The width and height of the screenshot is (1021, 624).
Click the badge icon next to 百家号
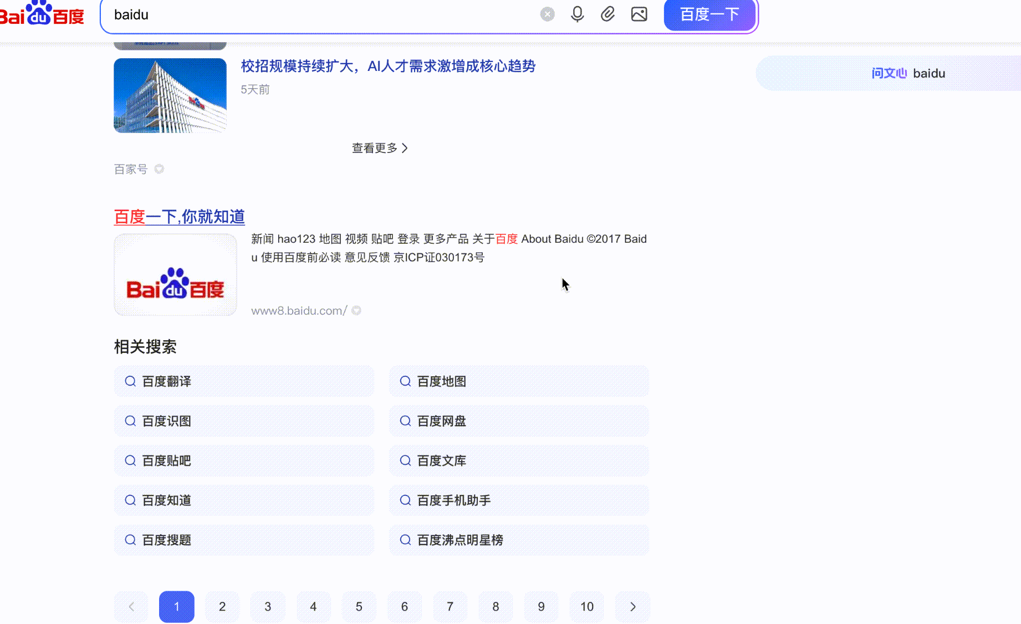pyautogui.click(x=159, y=169)
